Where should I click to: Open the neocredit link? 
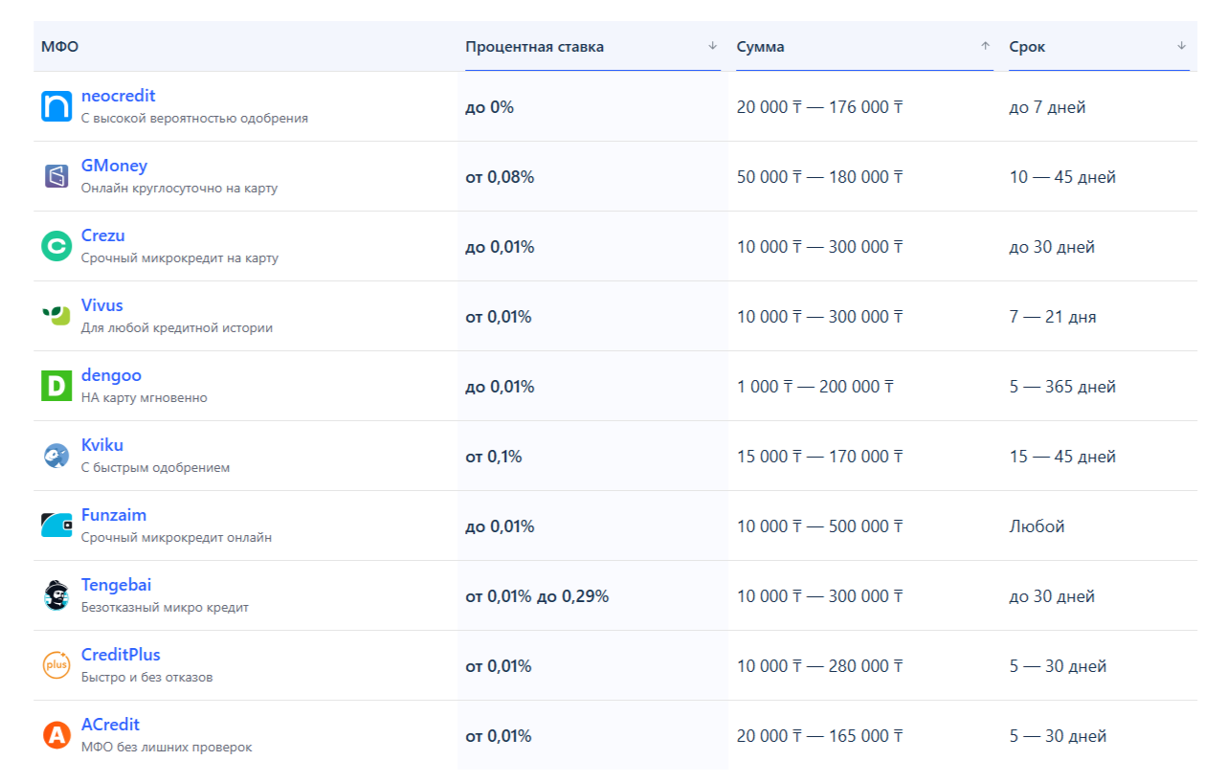point(118,96)
